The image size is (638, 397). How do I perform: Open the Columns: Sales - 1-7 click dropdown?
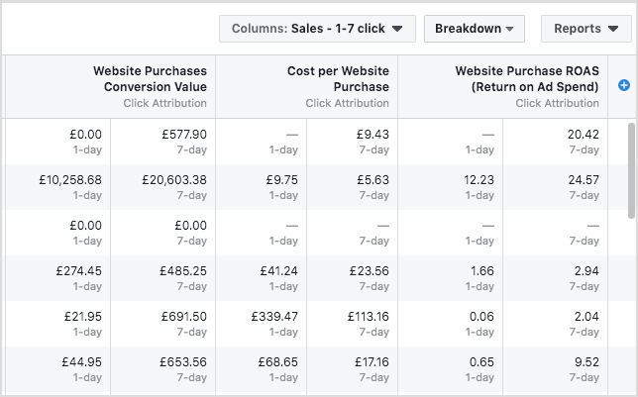pyautogui.click(x=317, y=29)
